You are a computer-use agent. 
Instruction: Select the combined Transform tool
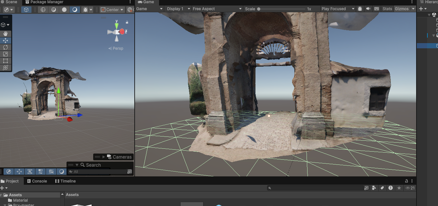(x=5, y=68)
